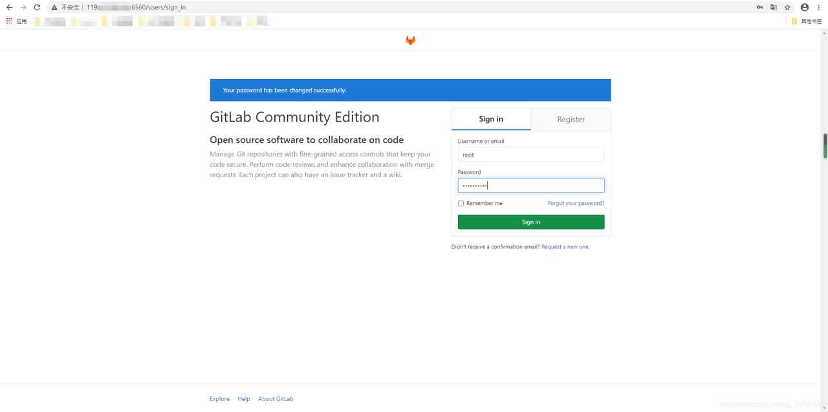Open the Explore footer link

[x=219, y=398]
